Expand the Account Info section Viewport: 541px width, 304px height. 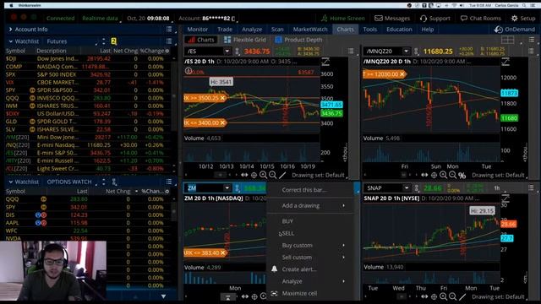10,30
